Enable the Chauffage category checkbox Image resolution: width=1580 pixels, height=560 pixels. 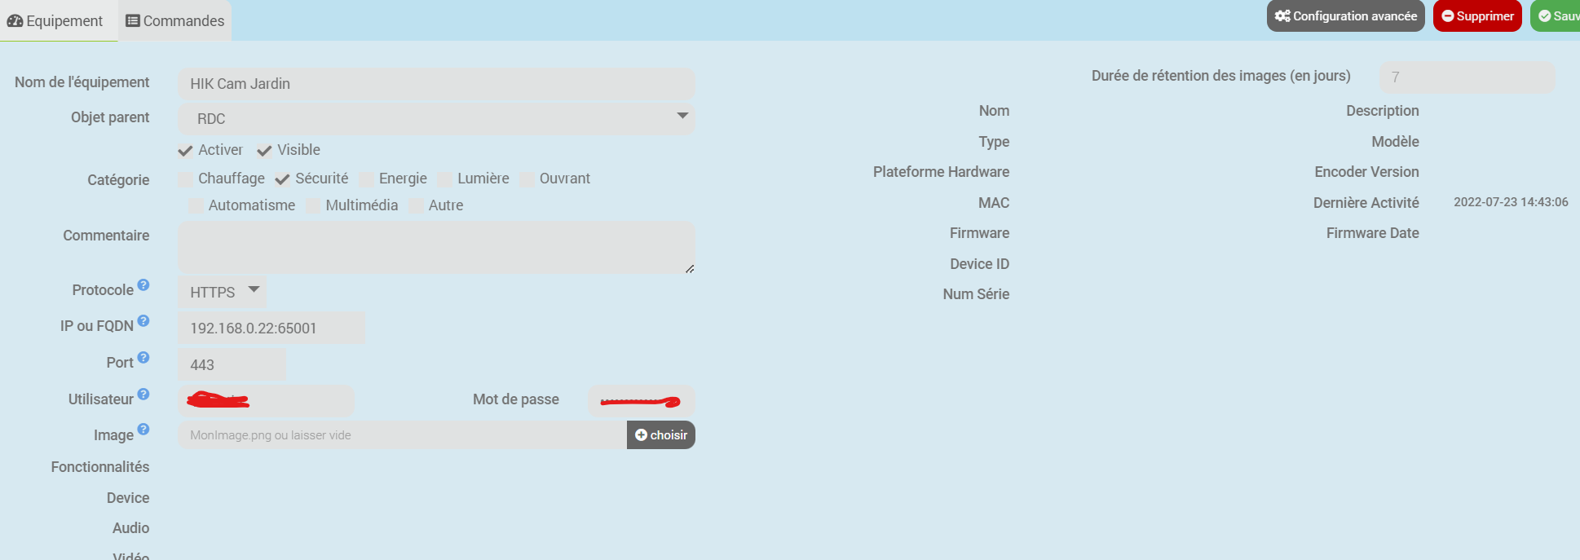(186, 179)
